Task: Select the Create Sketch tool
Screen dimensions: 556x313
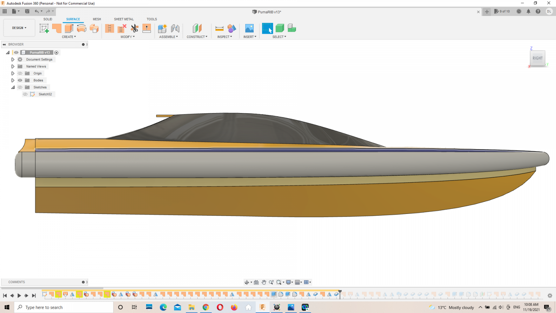Action: 44,29
